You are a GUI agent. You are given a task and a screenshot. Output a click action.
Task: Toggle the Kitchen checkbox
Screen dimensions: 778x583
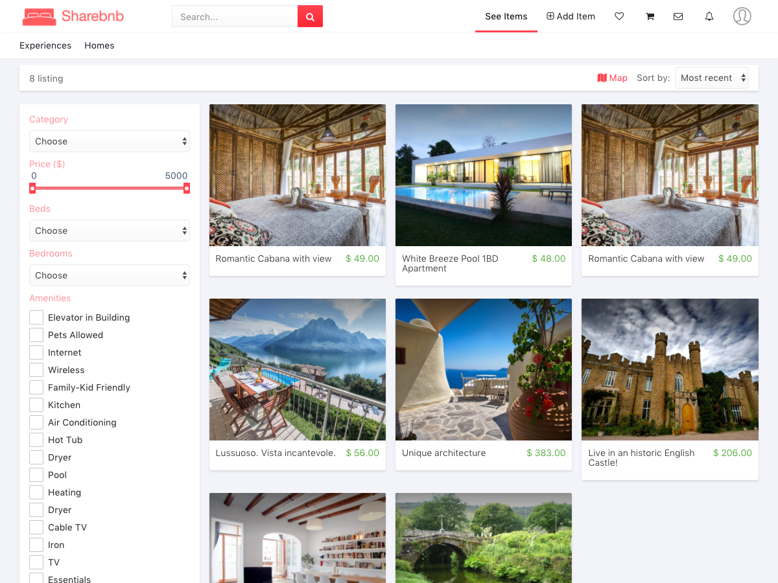pyautogui.click(x=36, y=405)
